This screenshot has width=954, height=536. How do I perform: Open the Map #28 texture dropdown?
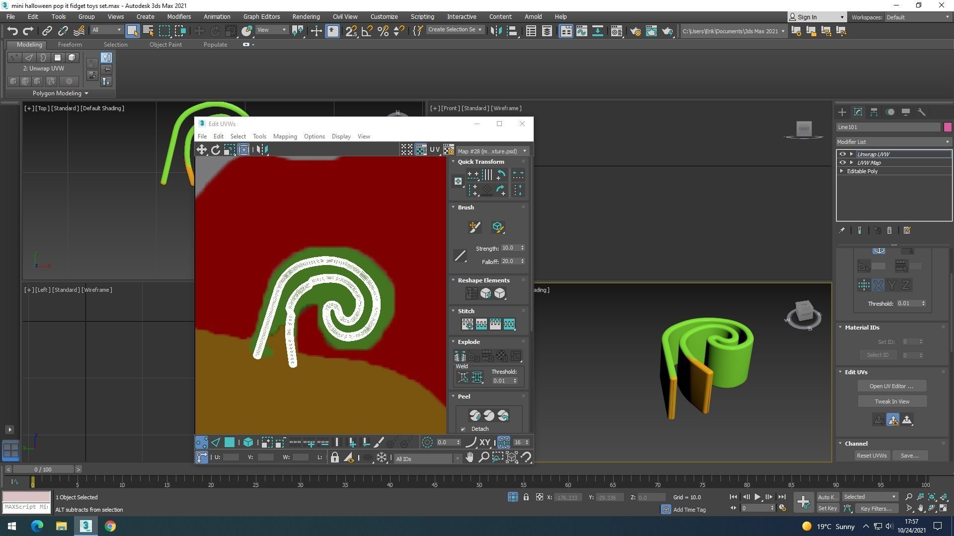tap(492, 151)
